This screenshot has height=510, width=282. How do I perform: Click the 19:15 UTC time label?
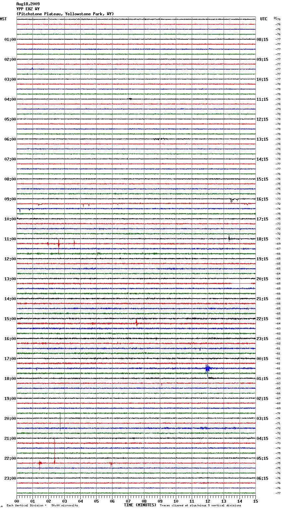pyautogui.click(x=262, y=259)
